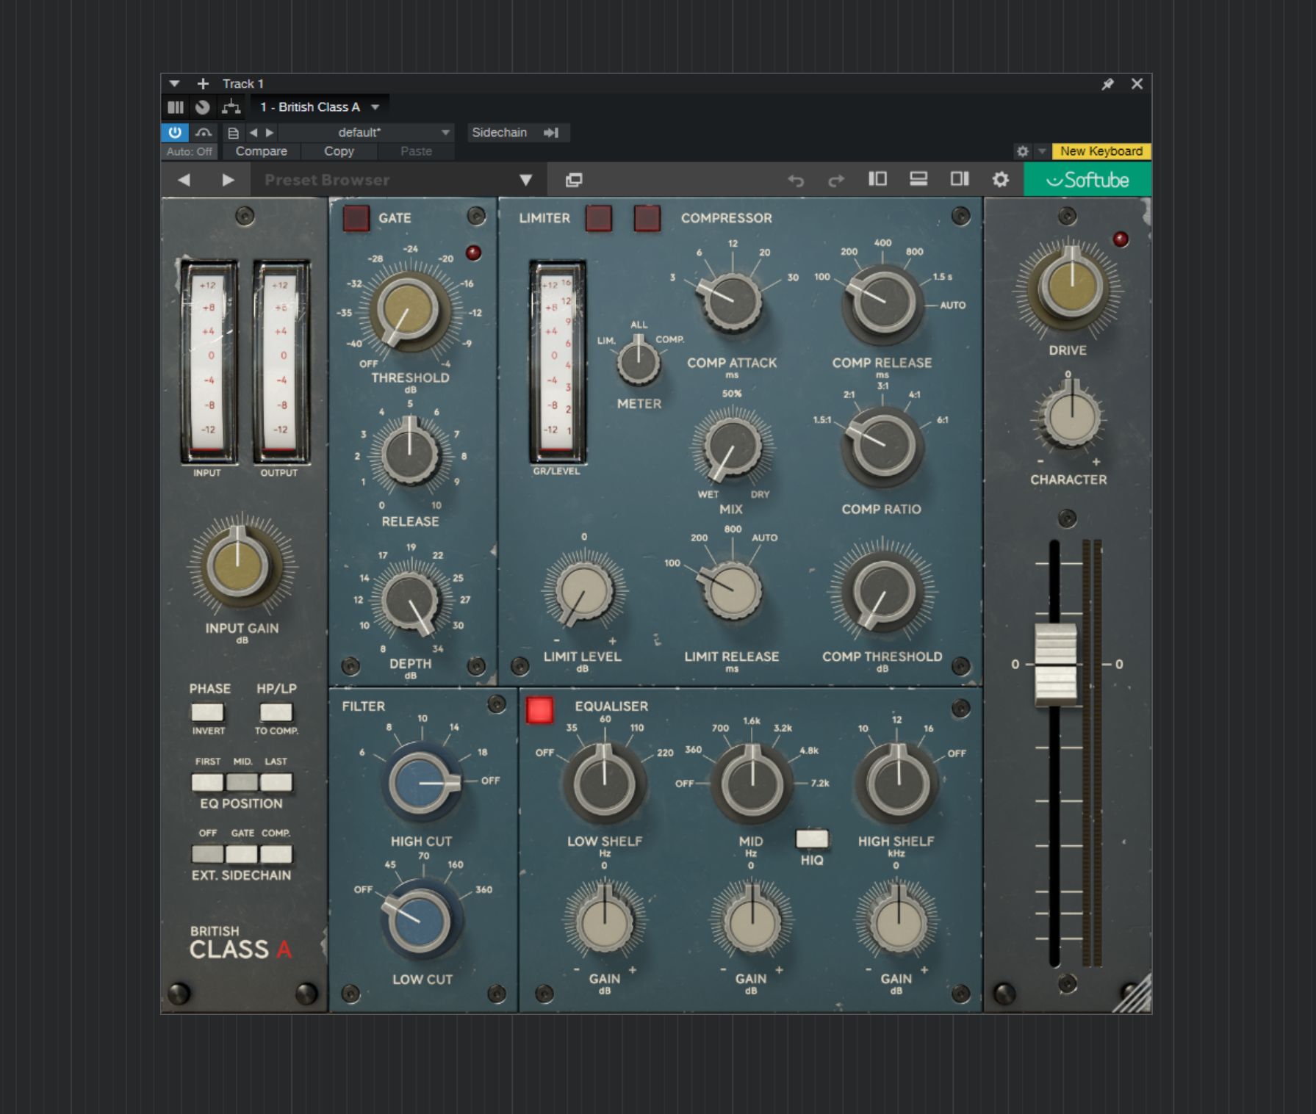Expand the Track 1 dropdown triangle
The height and width of the screenshot is (1114, 1316).
coord(174,84)
